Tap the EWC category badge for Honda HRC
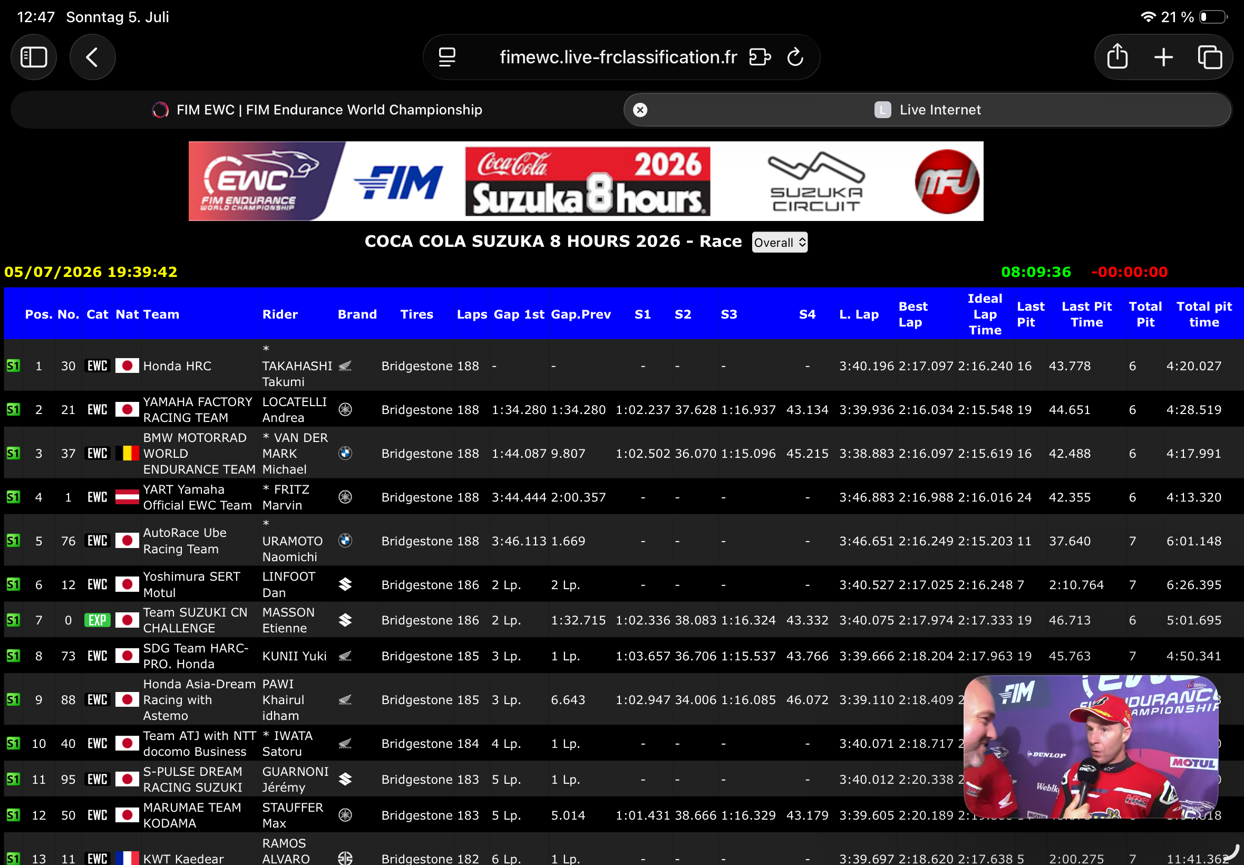1244x865 pixels. point(98,366)
